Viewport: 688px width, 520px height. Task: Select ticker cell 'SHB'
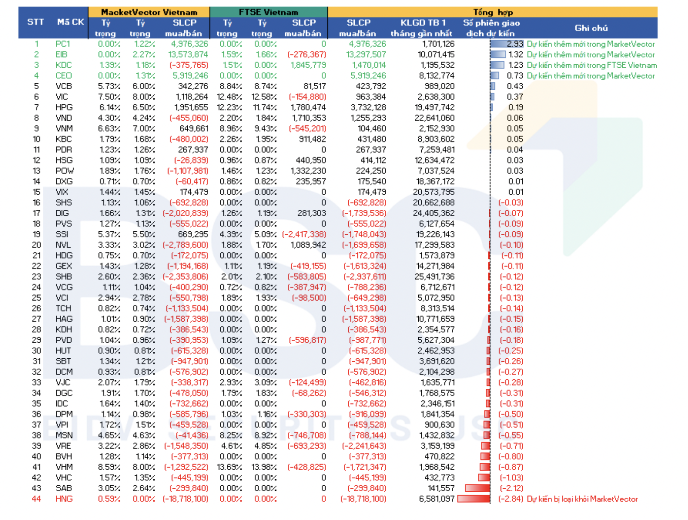64,277
